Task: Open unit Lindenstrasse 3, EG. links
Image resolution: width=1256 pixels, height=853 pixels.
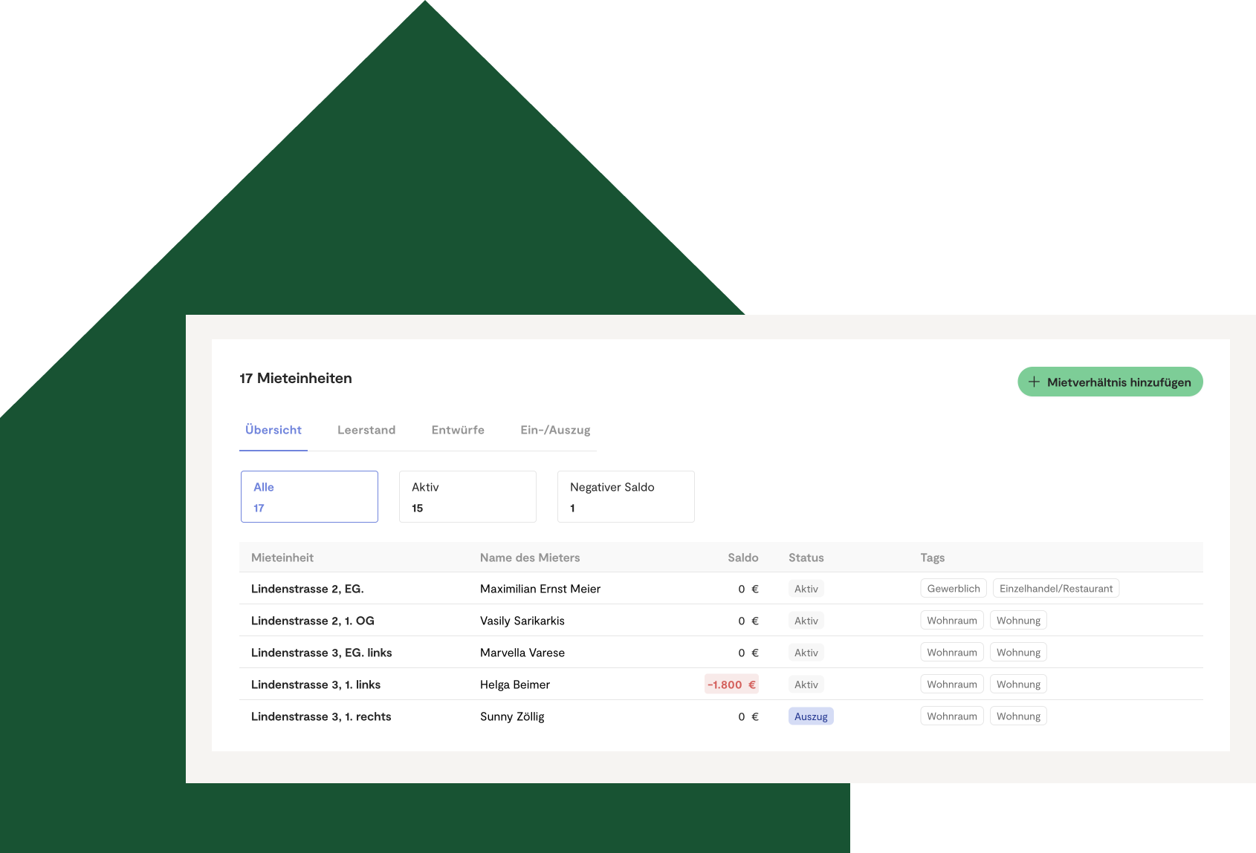Action: click(x=322, y=653)
